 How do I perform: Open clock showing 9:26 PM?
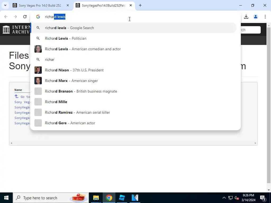[x=248, y=198]
